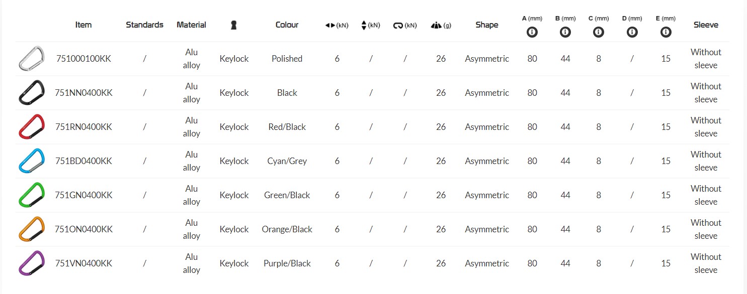
Task: Select the black carabiner thumbnail
Action: coord(32,93)
